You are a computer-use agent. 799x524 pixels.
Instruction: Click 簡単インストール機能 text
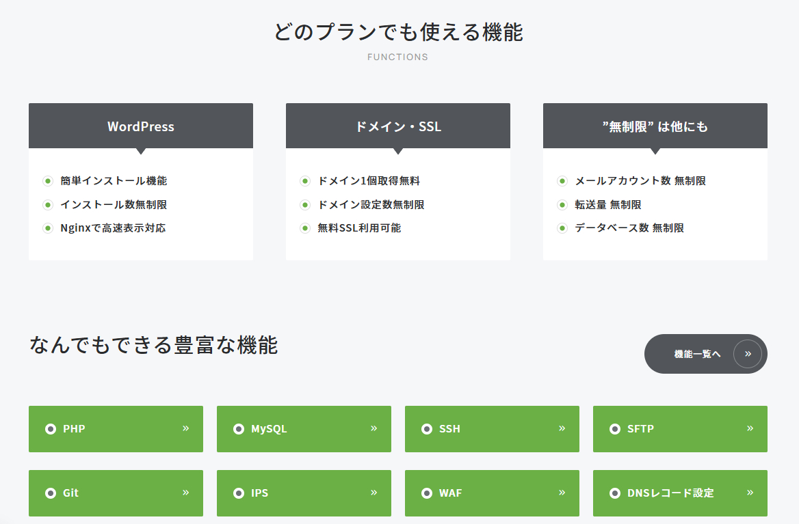tap(114, 180)
